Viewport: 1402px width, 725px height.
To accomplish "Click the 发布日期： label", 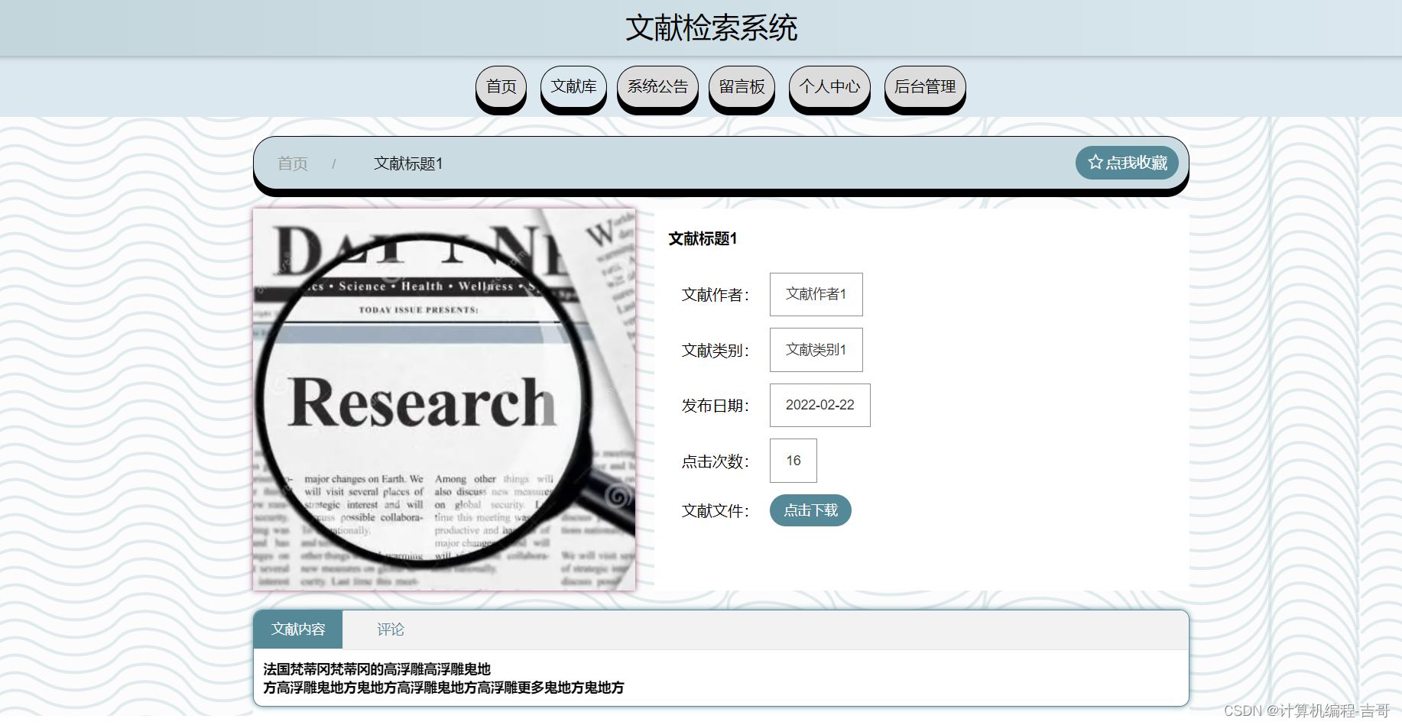I will click(x=716, y=406).
